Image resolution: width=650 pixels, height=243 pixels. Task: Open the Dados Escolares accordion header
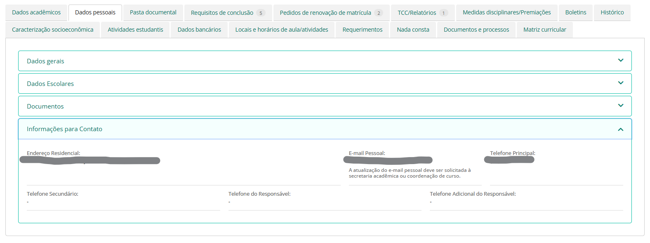(50, 83)
